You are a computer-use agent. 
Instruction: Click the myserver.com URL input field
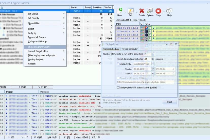tap(146, 82)
